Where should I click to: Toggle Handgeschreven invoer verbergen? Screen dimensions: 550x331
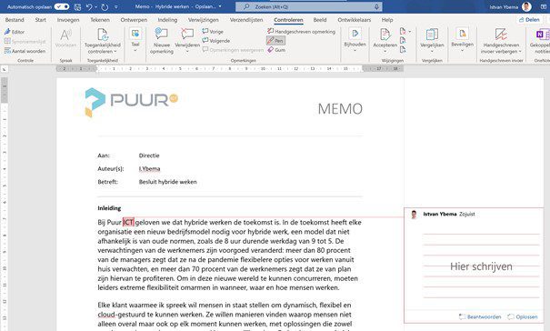501,41
